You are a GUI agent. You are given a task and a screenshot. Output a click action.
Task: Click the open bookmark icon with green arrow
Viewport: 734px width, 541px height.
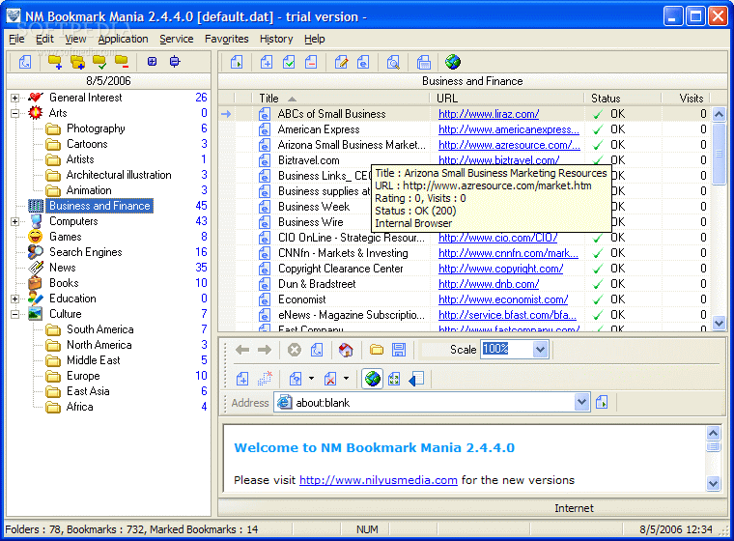tap(237, 62)
